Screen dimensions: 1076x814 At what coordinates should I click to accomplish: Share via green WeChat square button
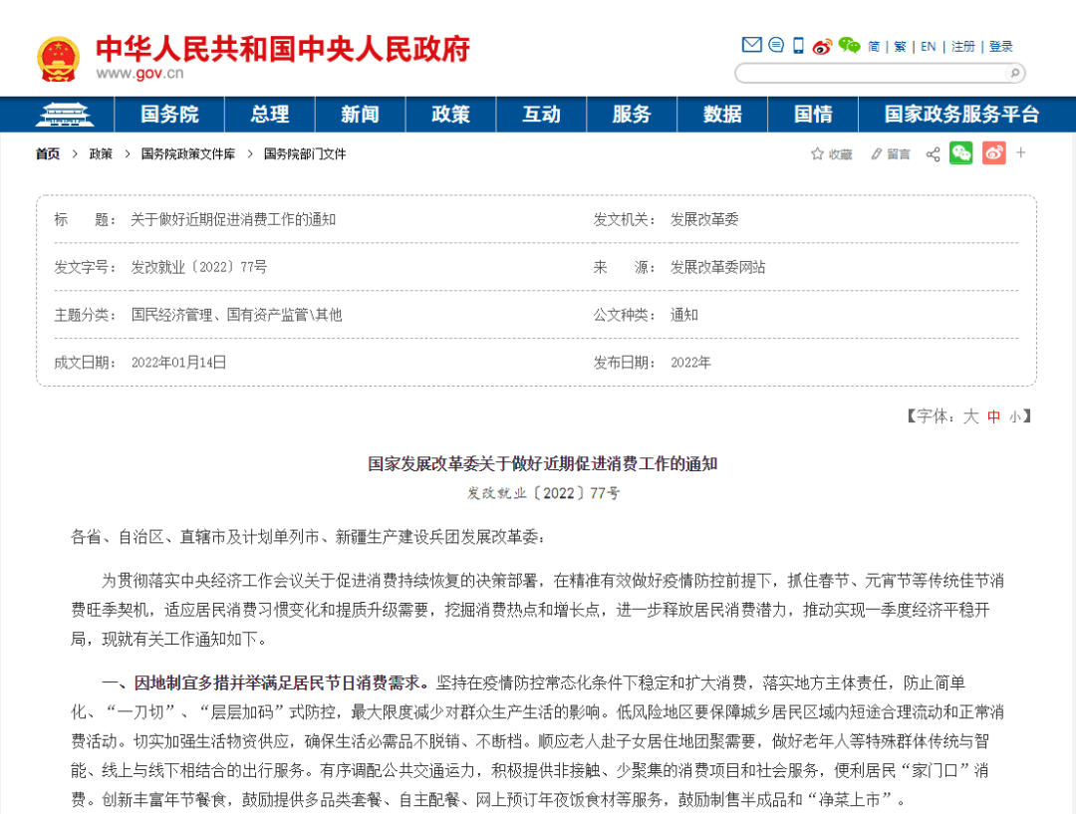coord(961,153)
